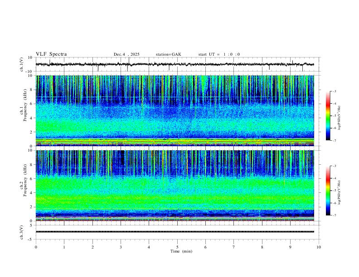This screenshot has height=277, width=359.
Task: Click the "5" tick on ch.3(V) axis
Action: [x=32, y=225]
